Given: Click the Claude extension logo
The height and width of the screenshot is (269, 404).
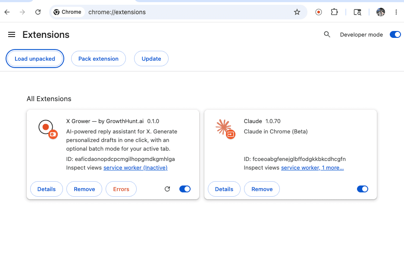Looking at the screenshot, I should point(225,129).
